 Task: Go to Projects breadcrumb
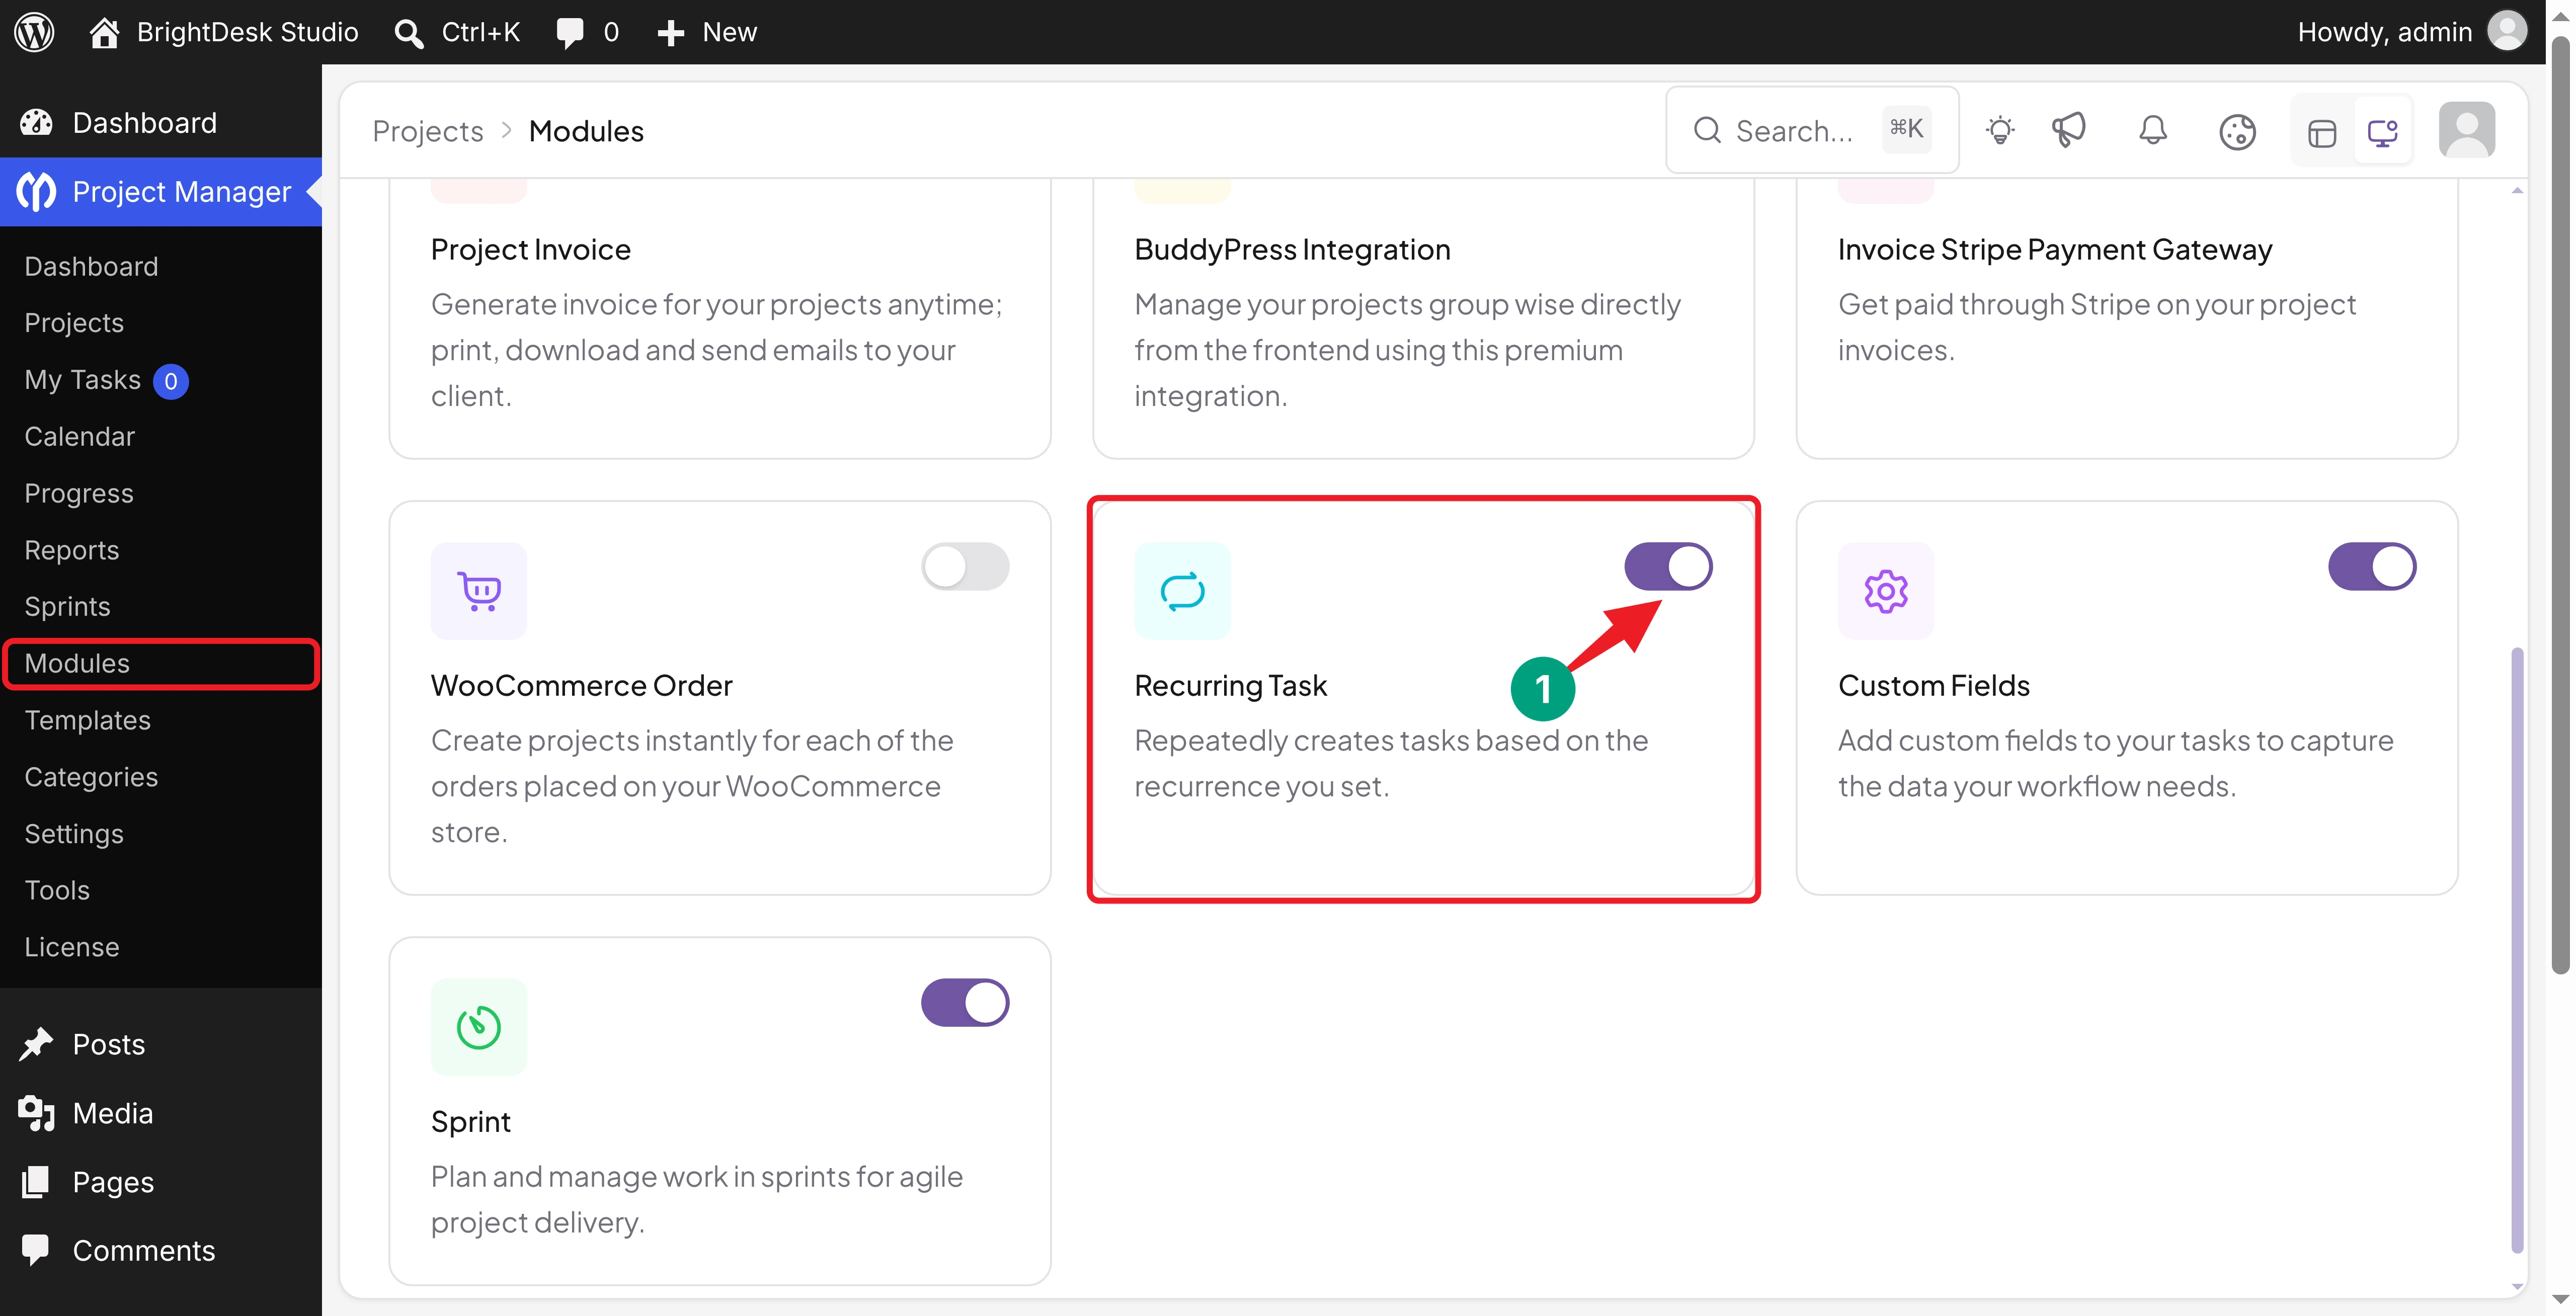(428, 131)
